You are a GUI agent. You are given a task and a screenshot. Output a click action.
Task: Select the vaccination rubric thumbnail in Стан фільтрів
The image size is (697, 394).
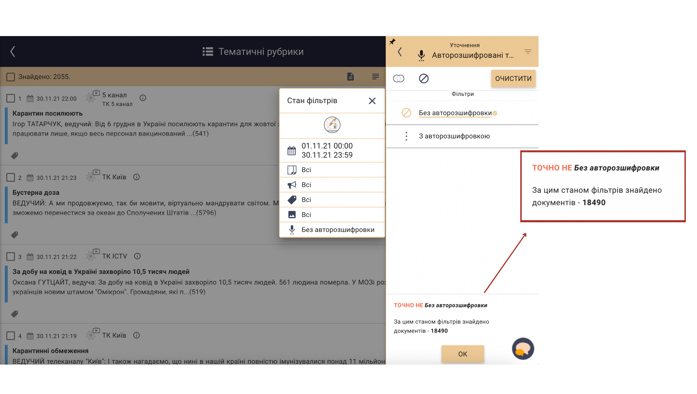[332, 125]
